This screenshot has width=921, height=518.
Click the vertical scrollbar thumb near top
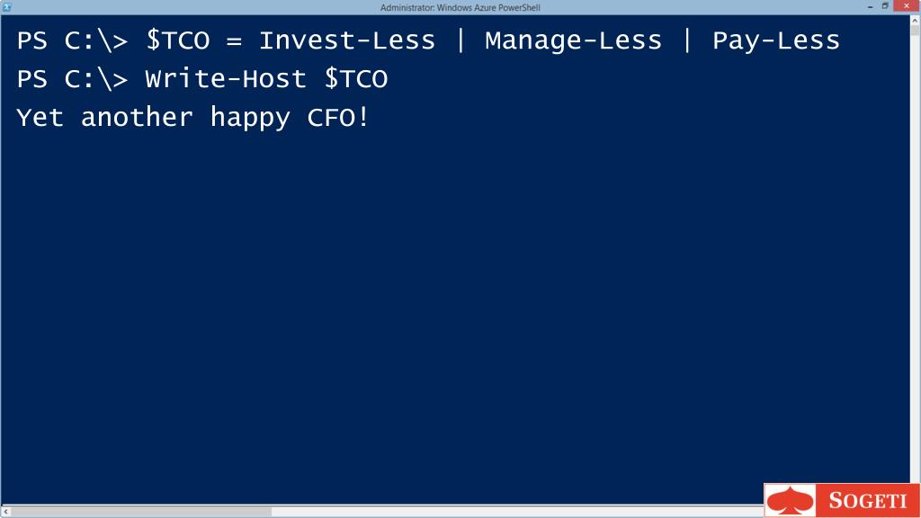click(915, 31)
